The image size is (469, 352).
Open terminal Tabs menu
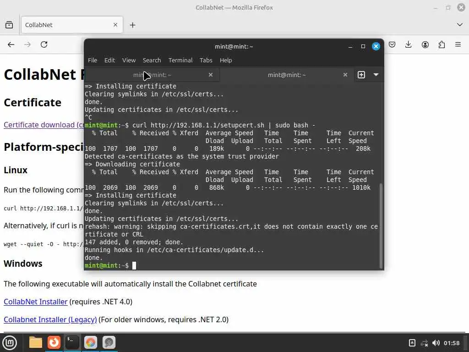pos(206,60)
